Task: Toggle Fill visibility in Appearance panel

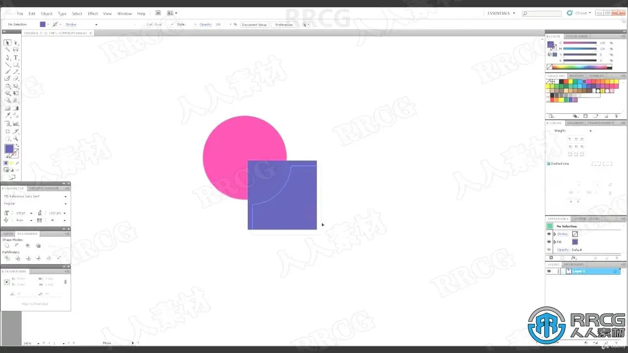Action: [549, 242]
